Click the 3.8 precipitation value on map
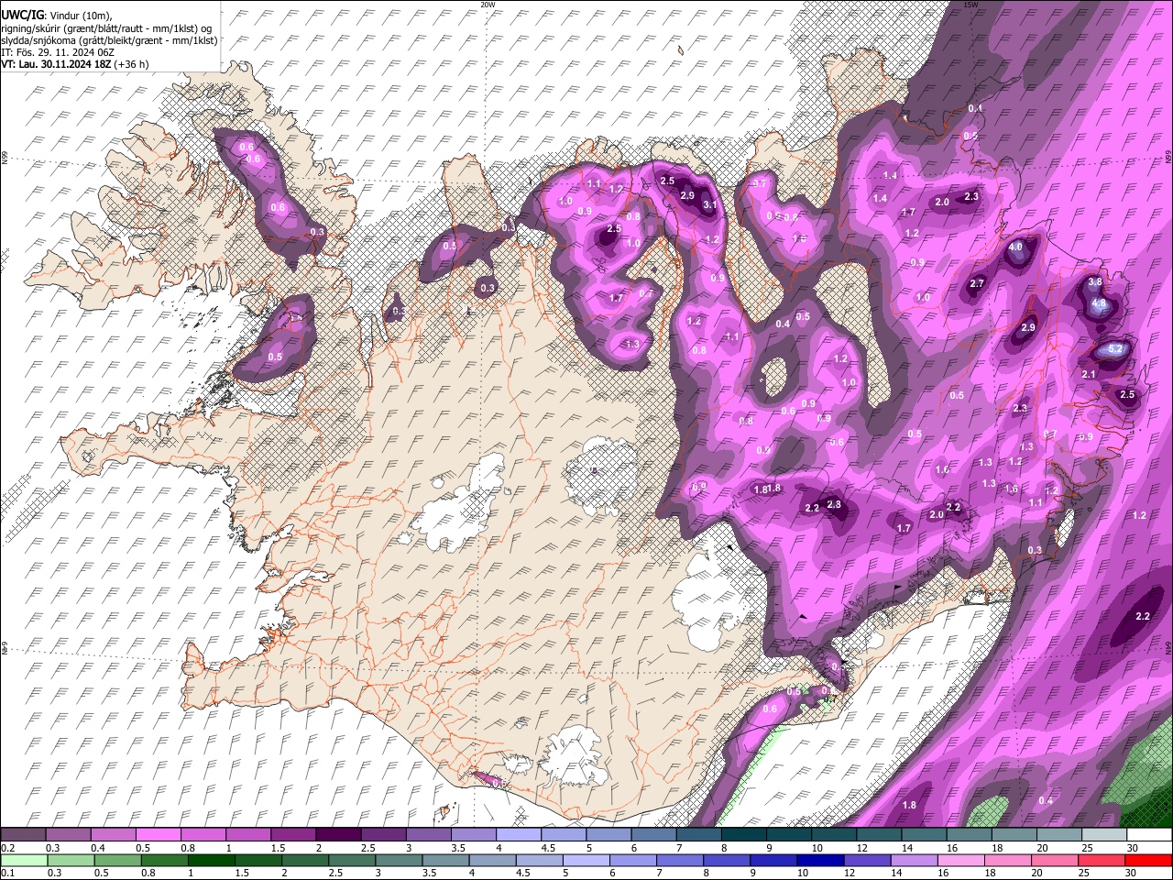The height and width of the screenshot is (880, 1173). tap(1094, 282)
